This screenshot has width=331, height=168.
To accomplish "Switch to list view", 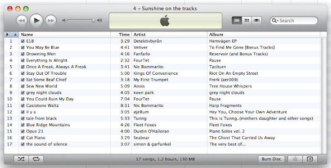I will (x=237, y=20).
